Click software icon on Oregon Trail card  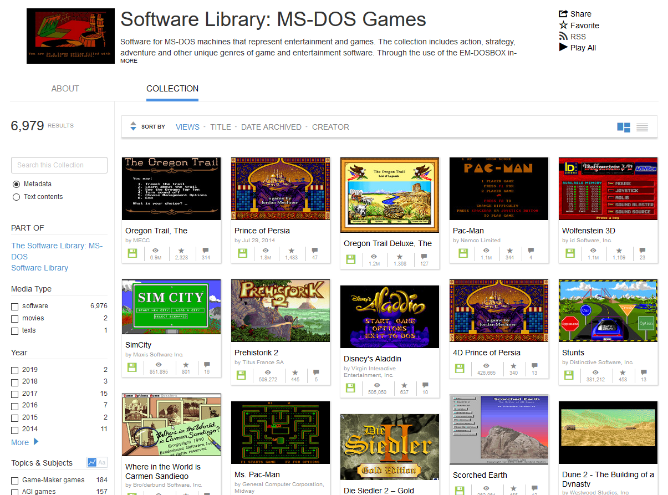pos(132,253)
